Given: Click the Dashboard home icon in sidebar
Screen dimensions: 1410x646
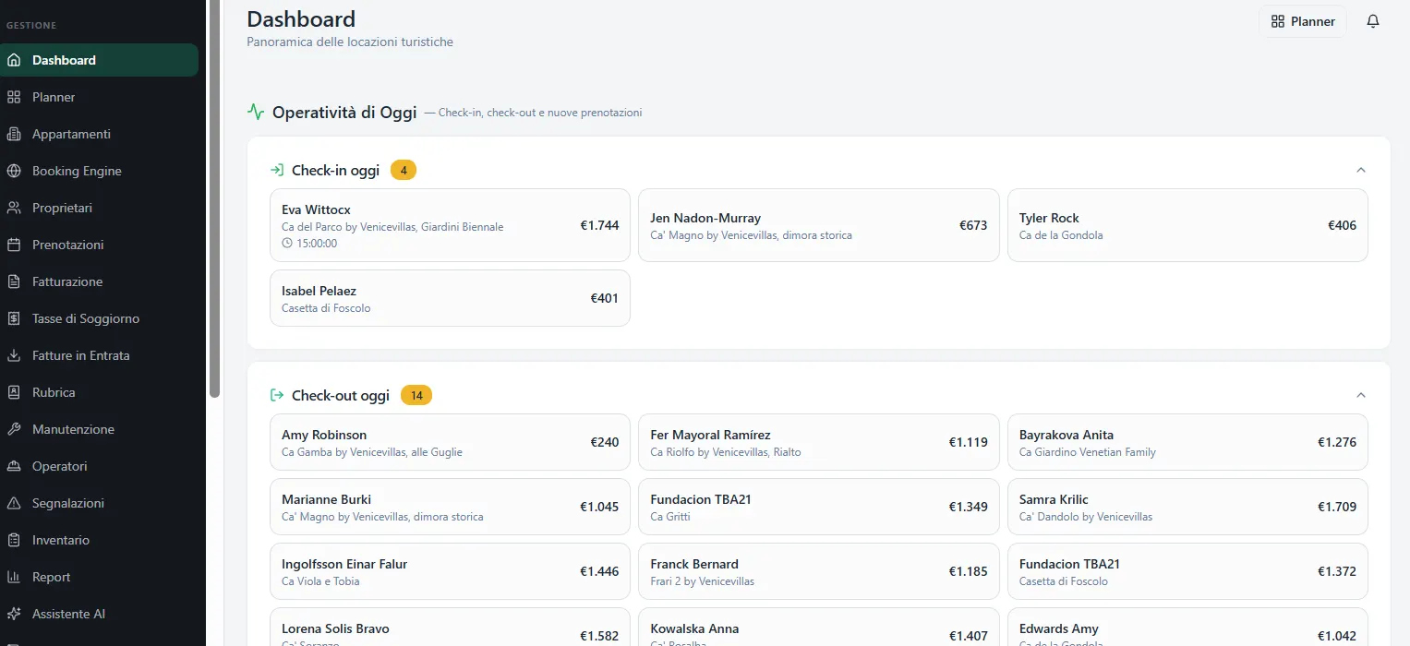Looking at the screenshot, I should coord(14,60).
